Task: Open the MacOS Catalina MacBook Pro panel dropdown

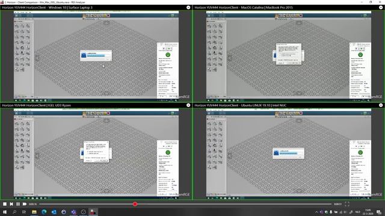Action: click(381, 8)
